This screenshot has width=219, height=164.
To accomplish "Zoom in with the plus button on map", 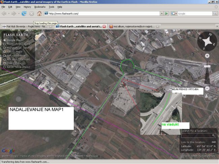I will [x=207, y=56].
